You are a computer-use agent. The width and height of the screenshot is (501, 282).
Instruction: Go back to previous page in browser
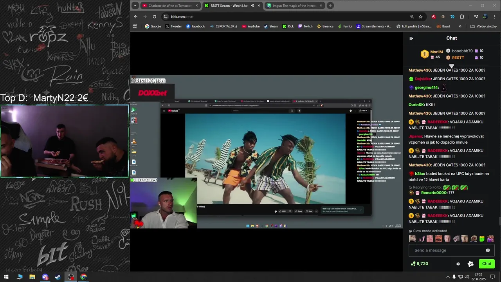point(135,17)
